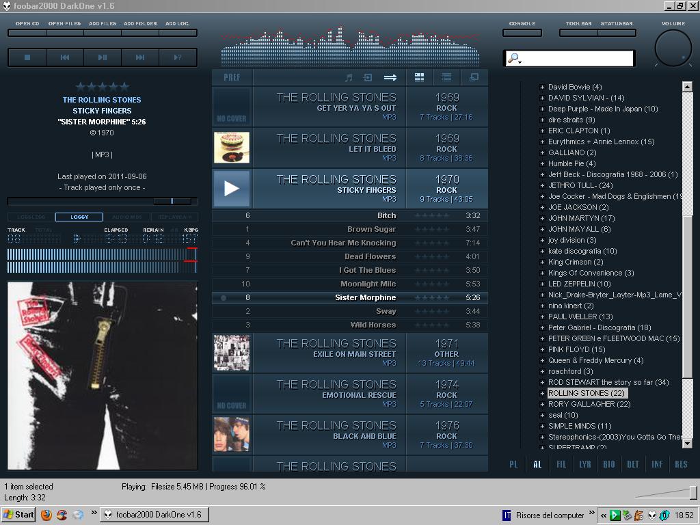This screenshot has width=700, height=525.
Task: Click the Add Folder button
Action: tap(140, 33)
